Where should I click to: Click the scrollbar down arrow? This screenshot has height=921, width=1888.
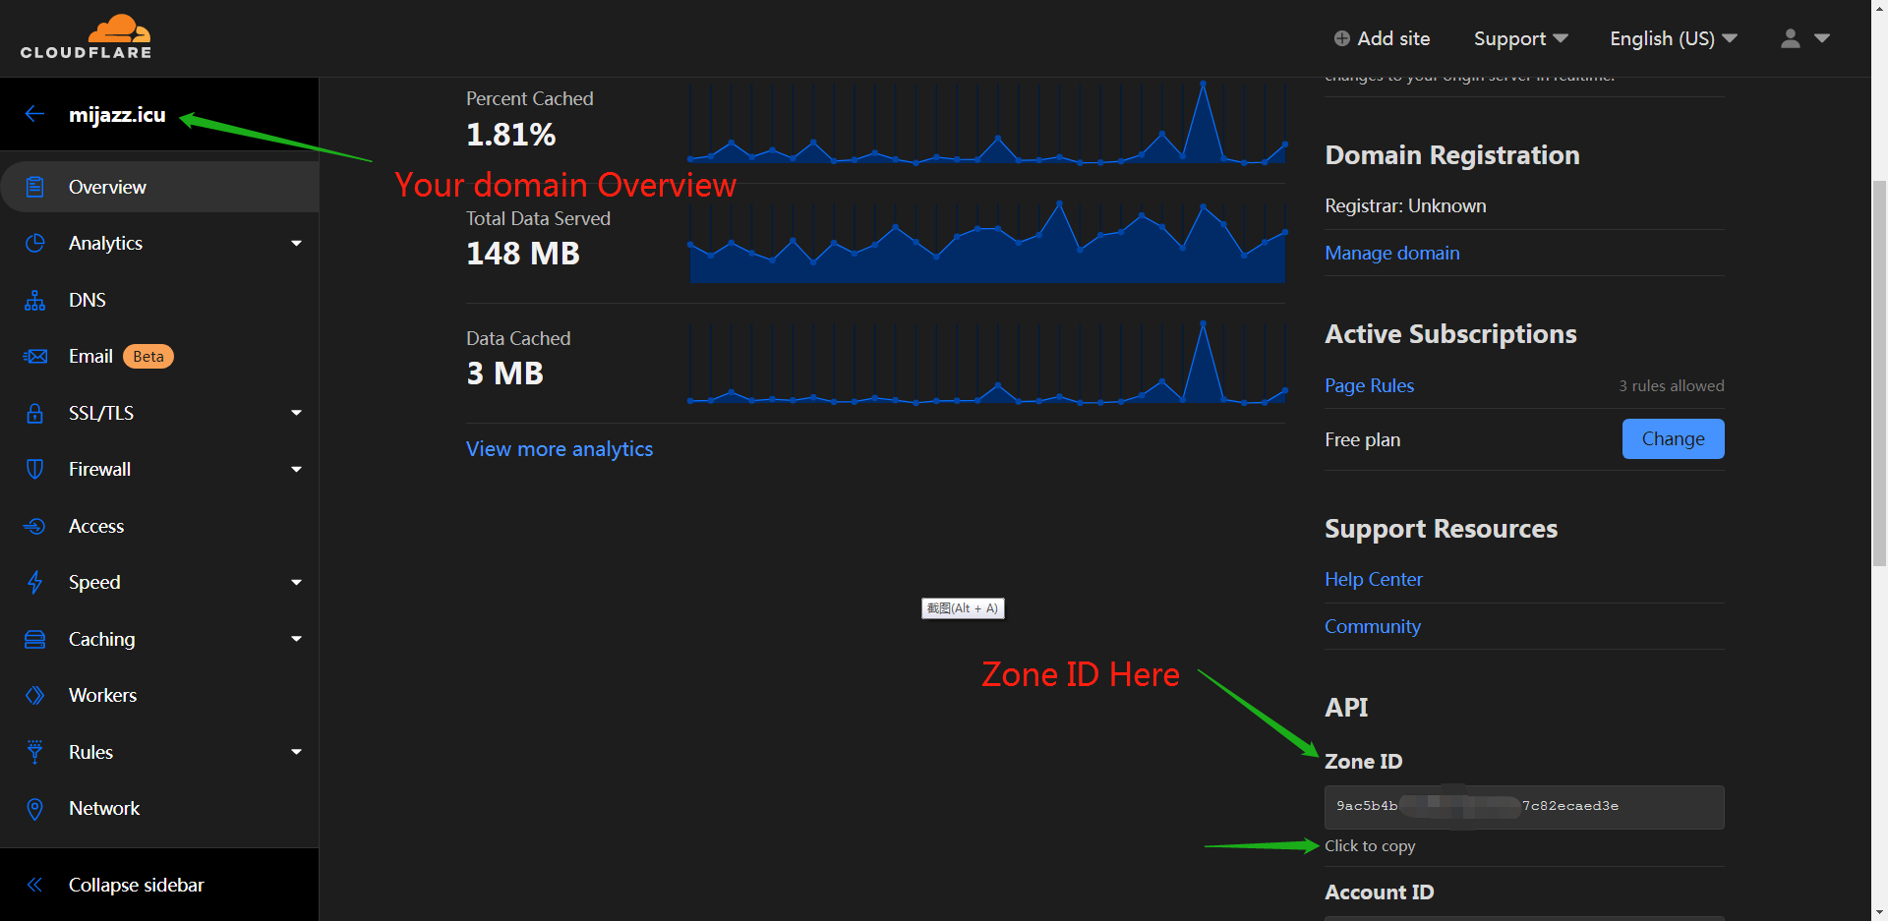[1879, 911]
